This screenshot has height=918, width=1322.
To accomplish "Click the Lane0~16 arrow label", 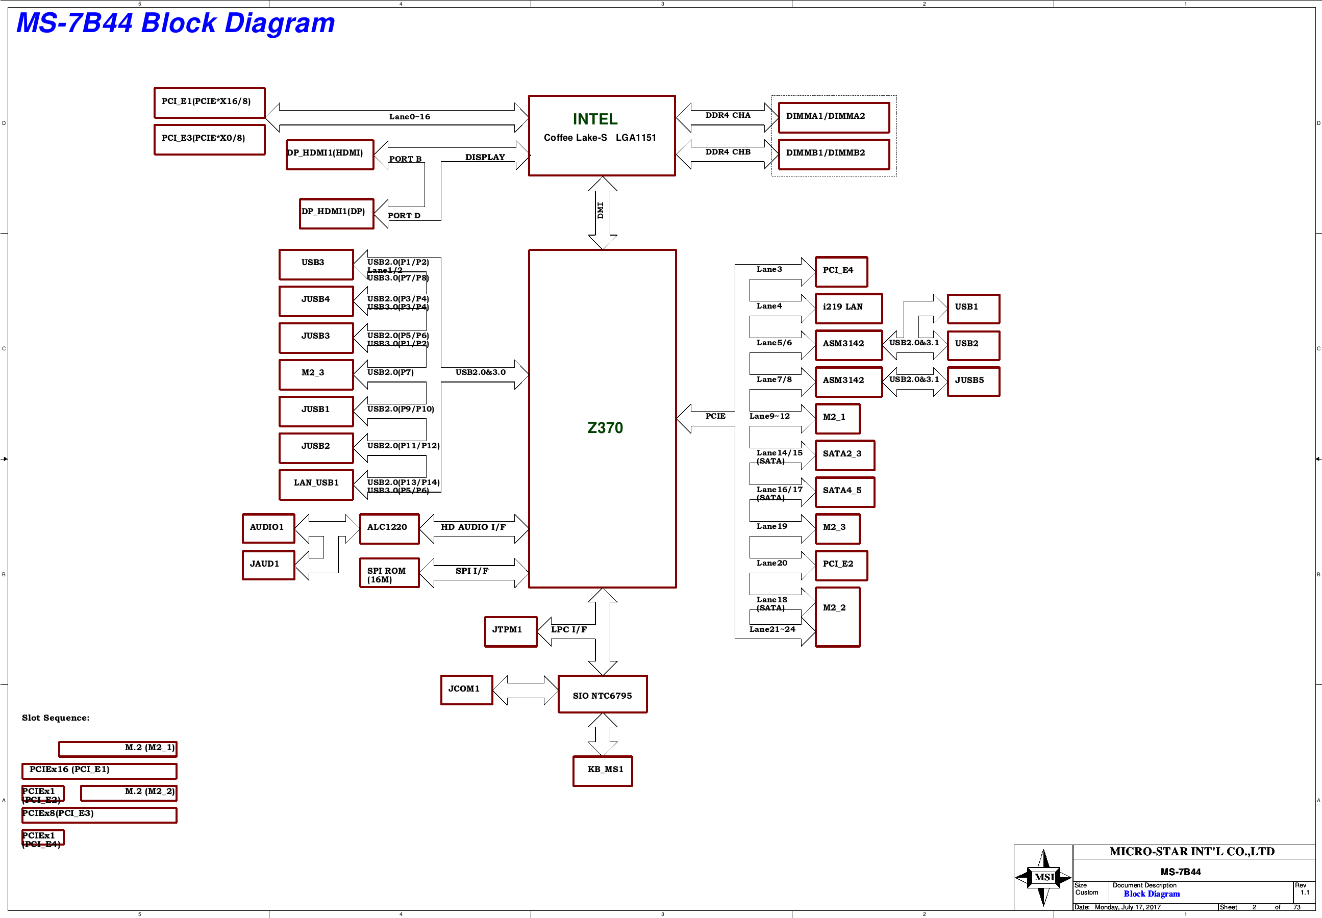I will (x=410, y=117).
